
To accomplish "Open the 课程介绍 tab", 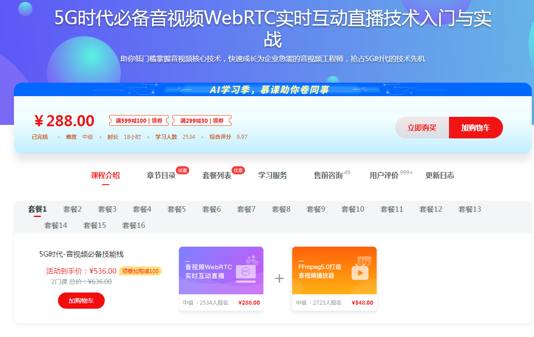I will point(106,176).
